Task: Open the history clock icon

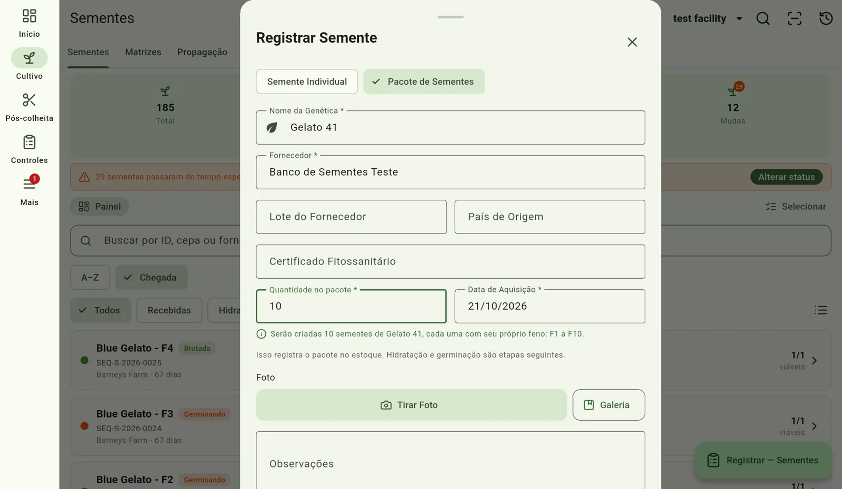Action: [x=826, y=18]
